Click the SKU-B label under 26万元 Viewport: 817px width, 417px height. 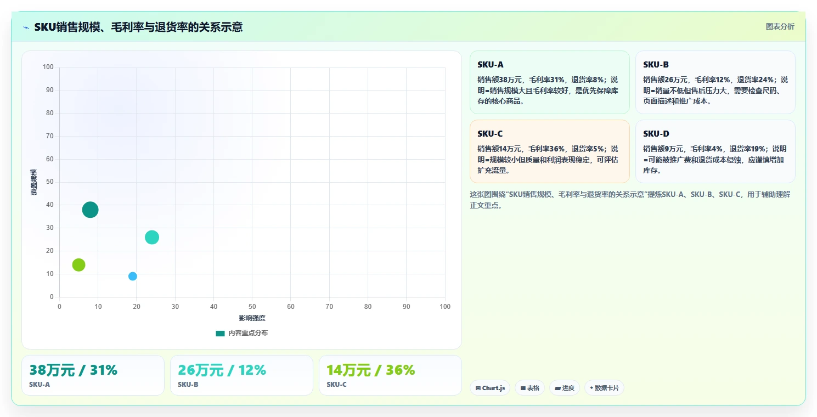188,385
